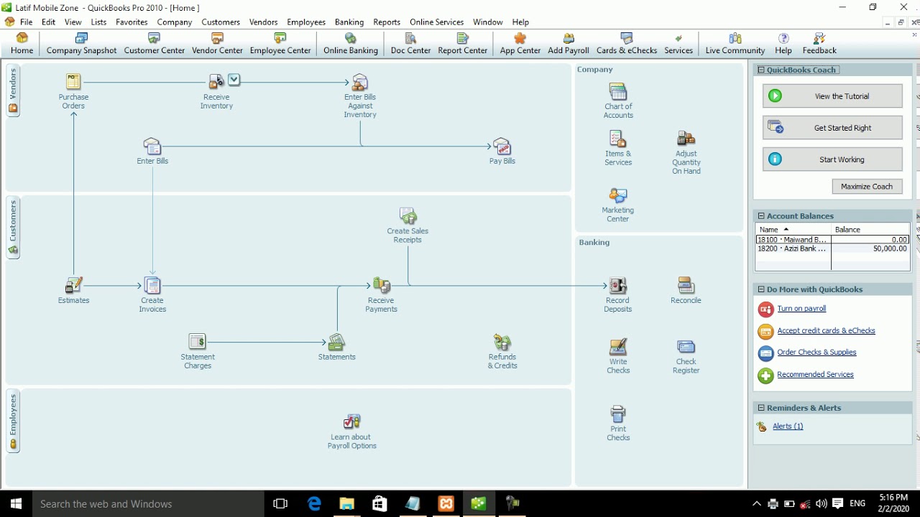Open Live Community in toolbar
The width and height of the screenshot is (920, 517).
tap(735, 43)
